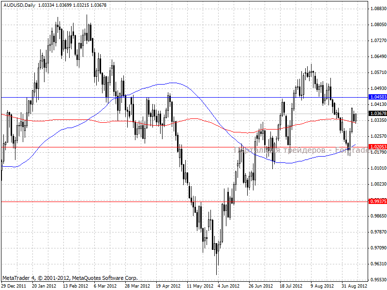Click the red 0.99375 price level label
The height and width of the screenshot is (290, 387).
378,202
